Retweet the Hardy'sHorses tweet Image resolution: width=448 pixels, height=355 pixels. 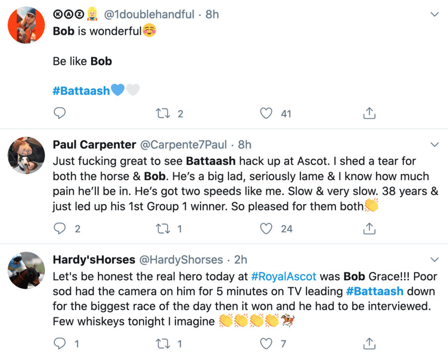[164, 343]
